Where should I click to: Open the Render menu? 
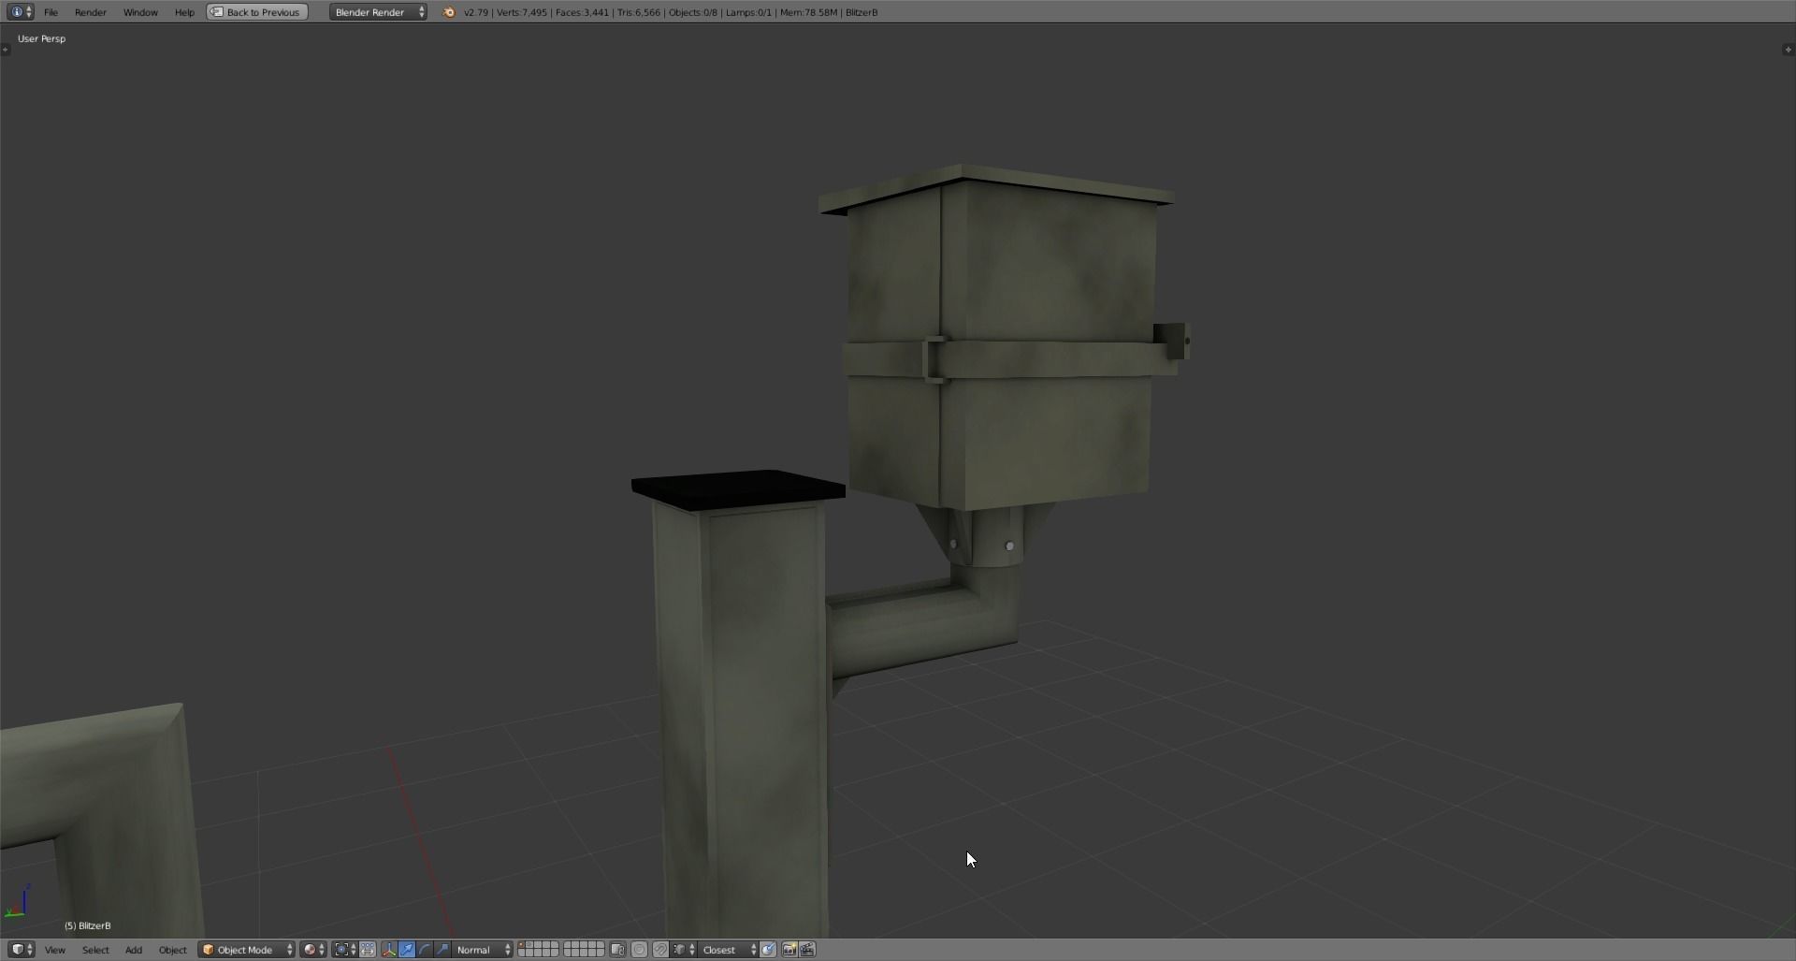(x=91, y=12)
